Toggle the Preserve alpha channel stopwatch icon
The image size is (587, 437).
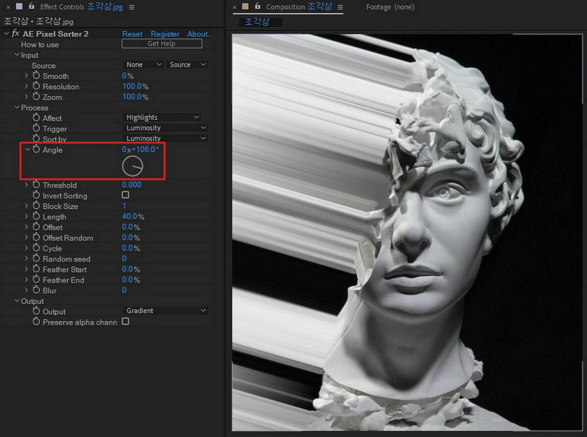tap(36, 322)
